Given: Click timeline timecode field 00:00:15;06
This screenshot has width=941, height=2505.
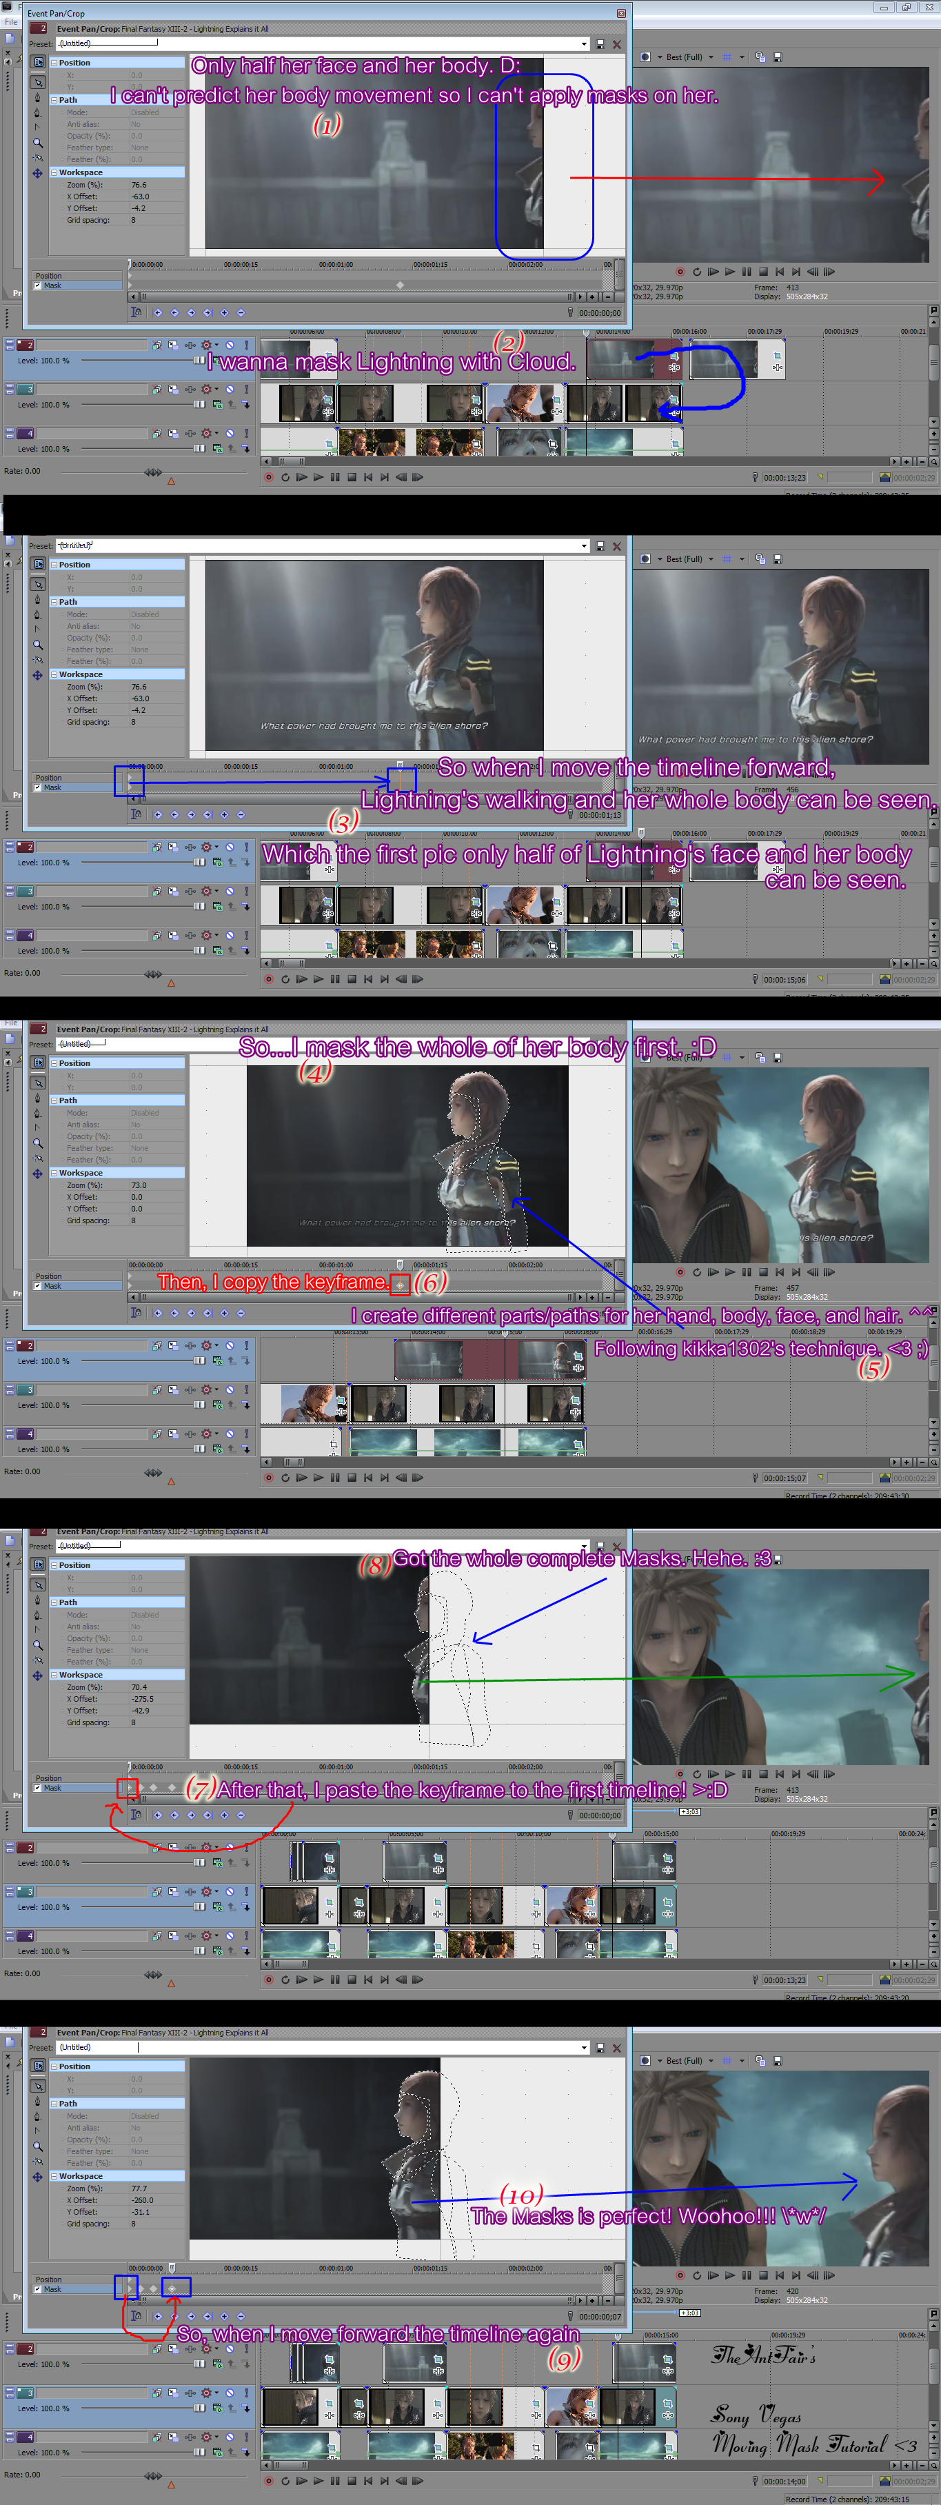Looking at the screenshot, I should point(785,979).
